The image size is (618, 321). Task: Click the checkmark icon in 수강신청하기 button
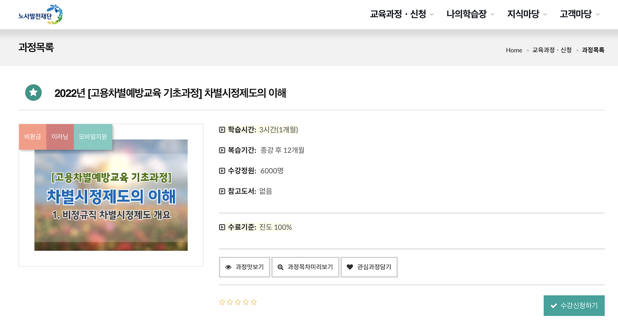[x=554, y=305]
